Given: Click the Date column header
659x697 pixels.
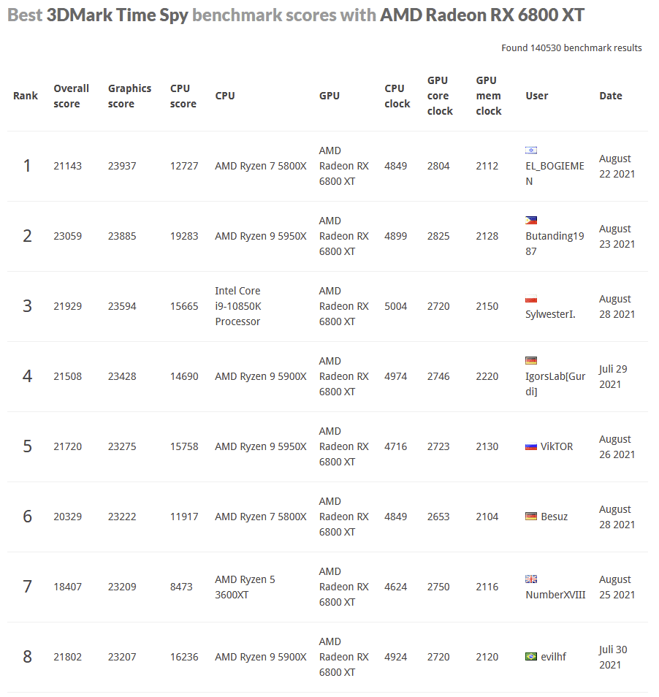Looking at the screenshot, I should 611,96.
